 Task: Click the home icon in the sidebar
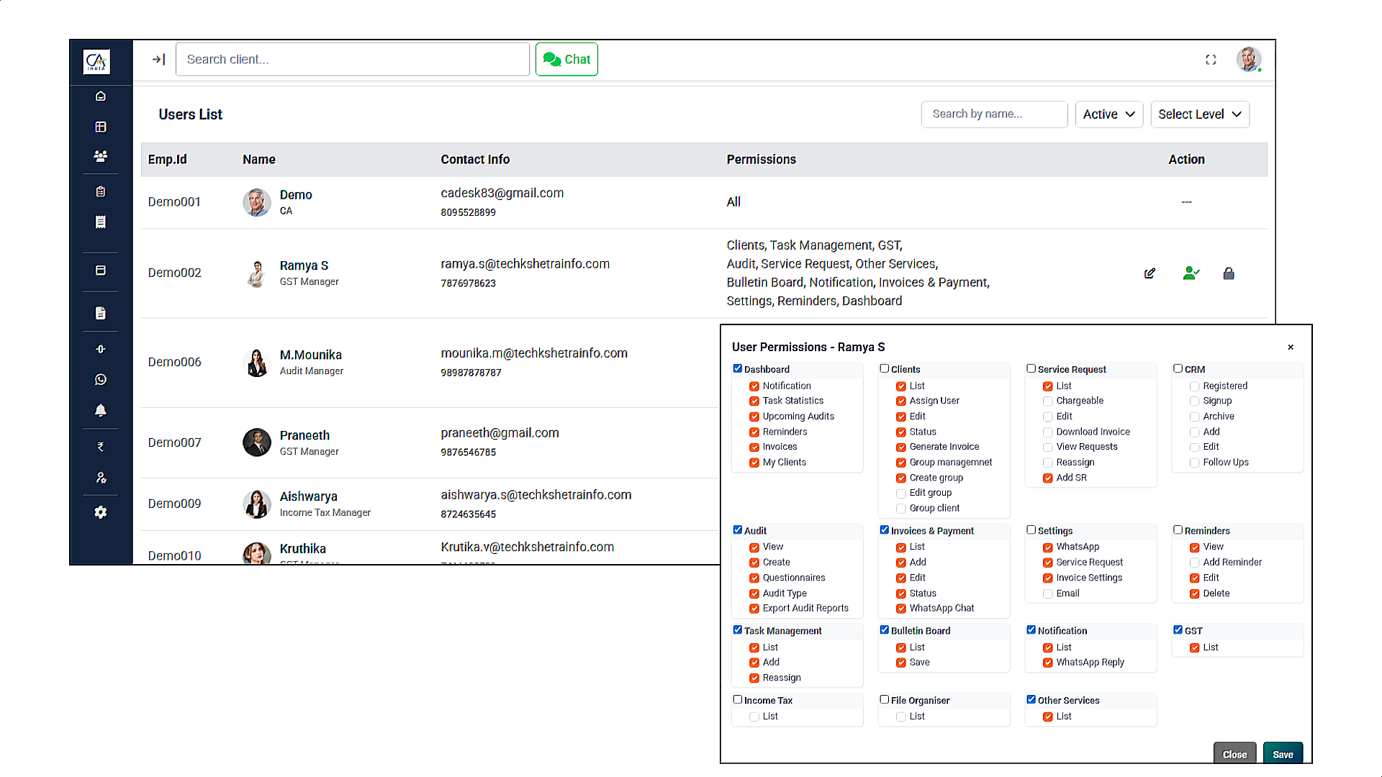101,96
